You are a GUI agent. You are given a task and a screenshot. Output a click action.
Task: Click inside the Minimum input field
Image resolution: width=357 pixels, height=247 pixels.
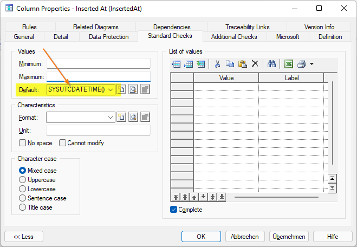[98, 64]
